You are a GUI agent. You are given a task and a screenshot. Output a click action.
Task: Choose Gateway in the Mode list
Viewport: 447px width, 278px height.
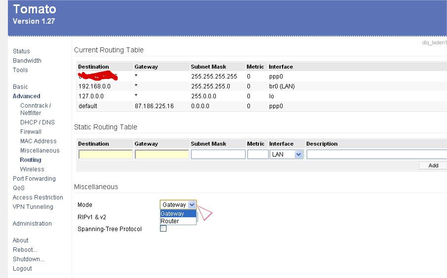[x=178, y=213]
